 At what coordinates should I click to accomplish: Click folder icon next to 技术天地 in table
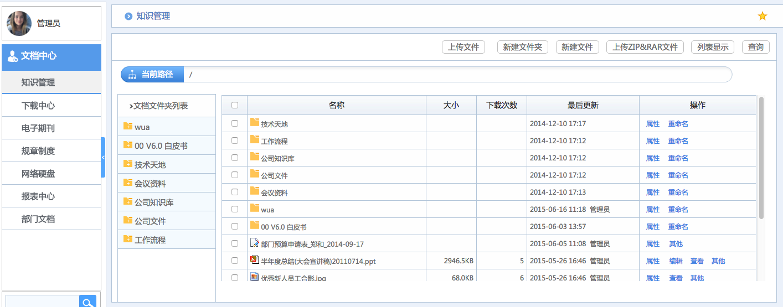(x=255, y=123)
